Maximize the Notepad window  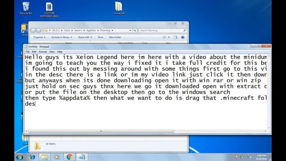[x=259, y=46]
